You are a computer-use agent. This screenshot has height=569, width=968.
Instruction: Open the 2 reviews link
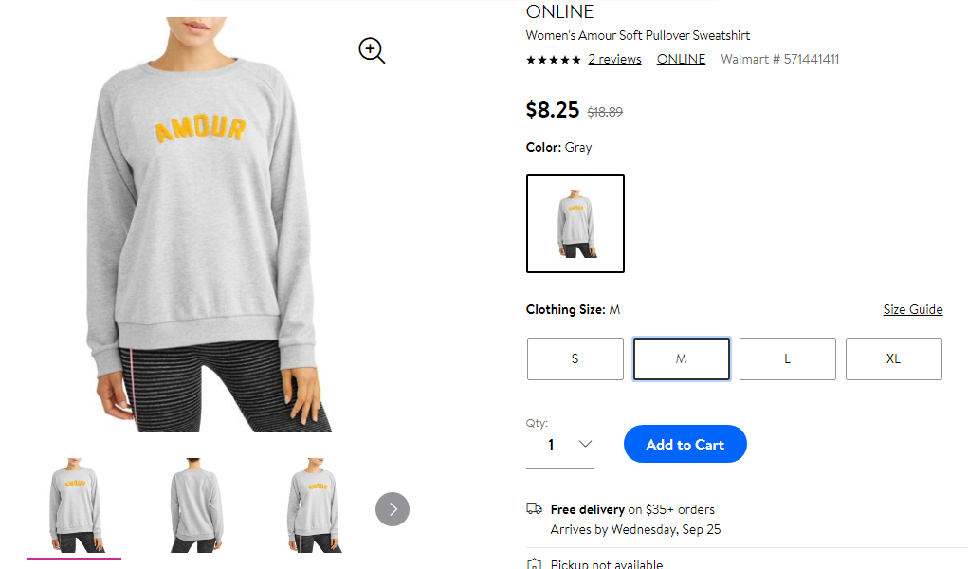pyautogui.click(x=615, y=60)
